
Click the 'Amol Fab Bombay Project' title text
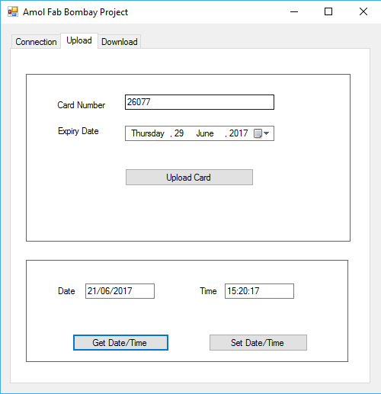(x=75, y=12)
